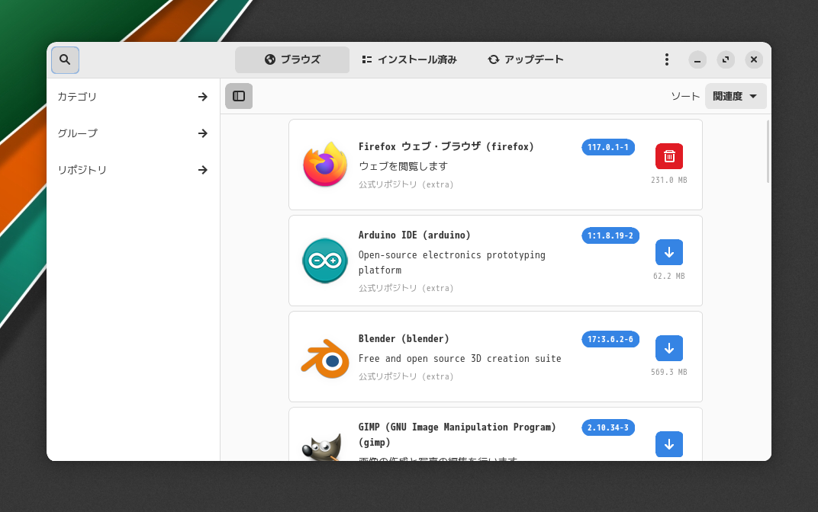Viewport: 818px width, 512px height.
Task: Switch to the アップデート tab
Action: pyautogui.click(x=526, y=59)
